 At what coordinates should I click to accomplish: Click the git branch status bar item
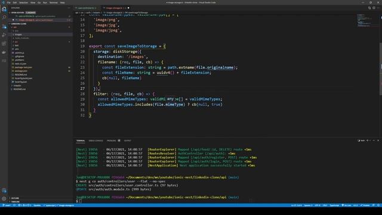tap(7, 205)
